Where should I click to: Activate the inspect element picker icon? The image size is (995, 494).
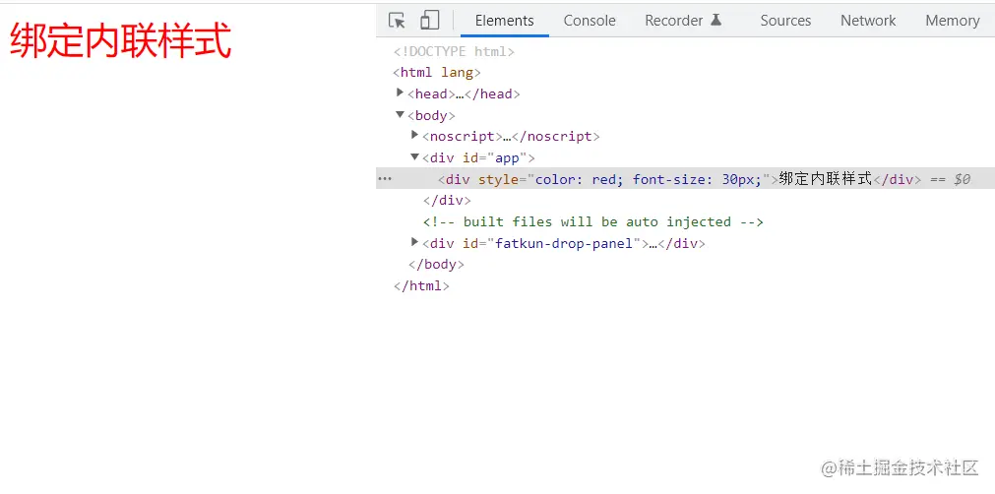coord(398,21)
